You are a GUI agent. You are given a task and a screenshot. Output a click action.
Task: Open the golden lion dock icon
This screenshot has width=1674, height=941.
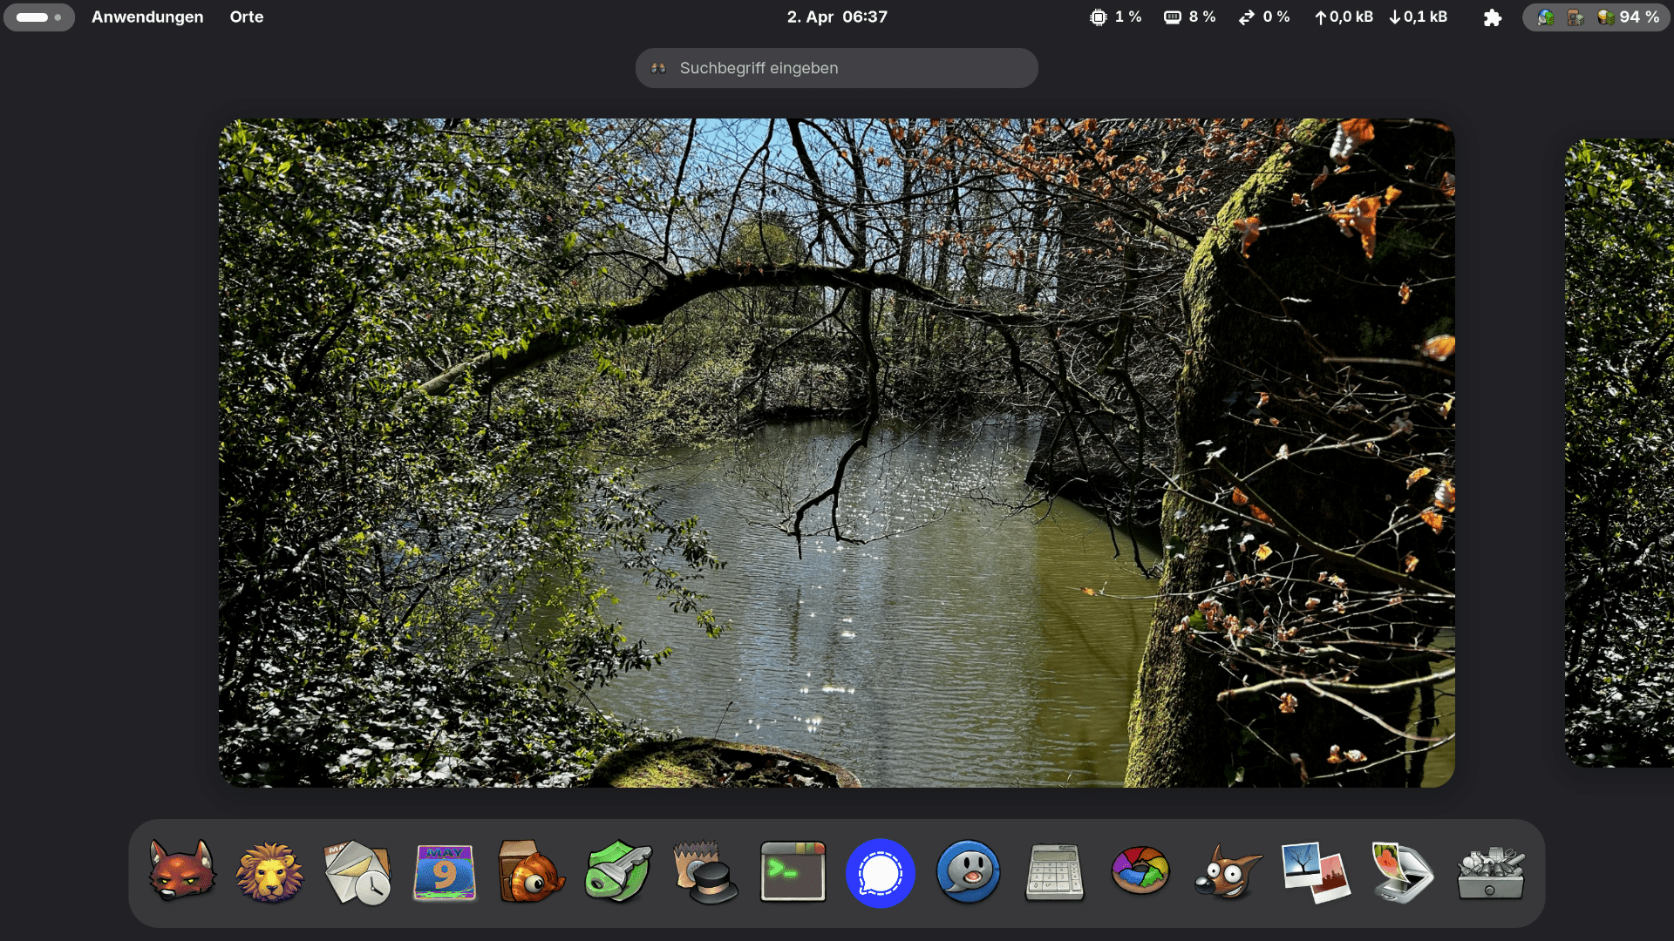pos(269,873)
